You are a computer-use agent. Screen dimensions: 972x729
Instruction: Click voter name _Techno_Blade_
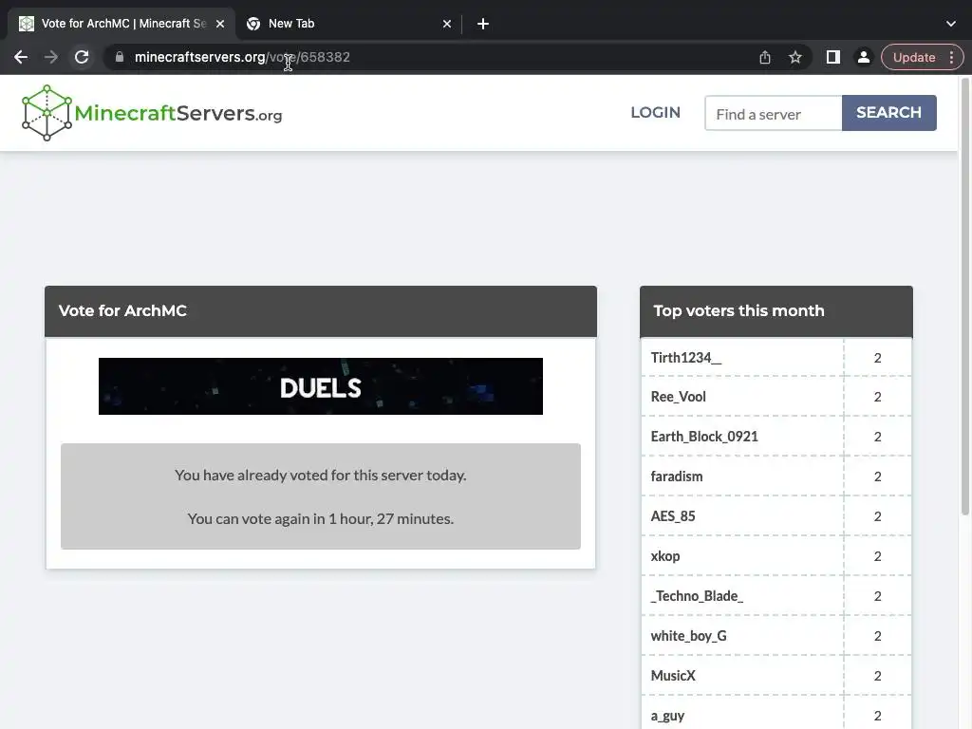point(697,596)
